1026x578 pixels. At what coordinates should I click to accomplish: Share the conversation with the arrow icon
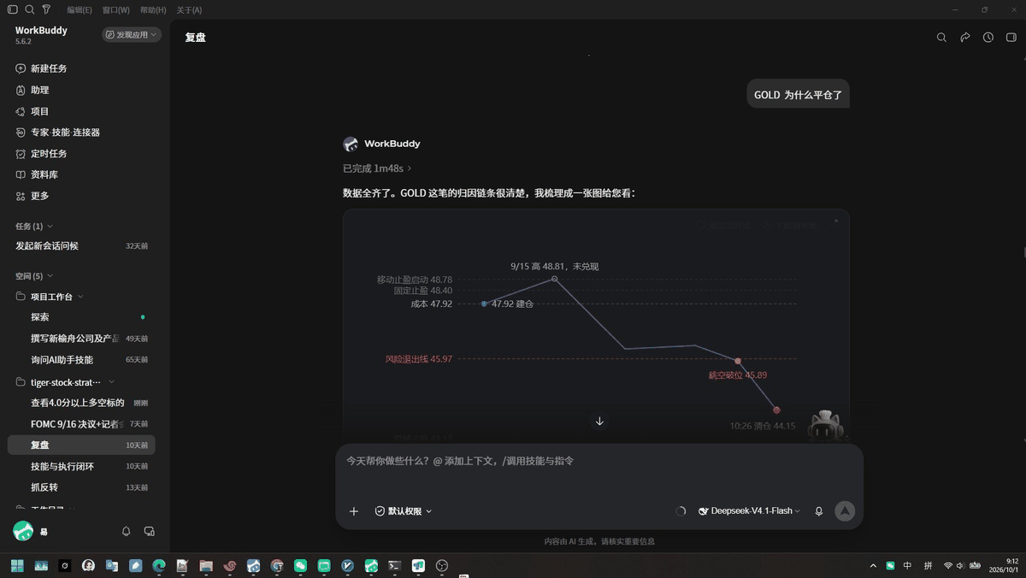(x=965, y=38)
